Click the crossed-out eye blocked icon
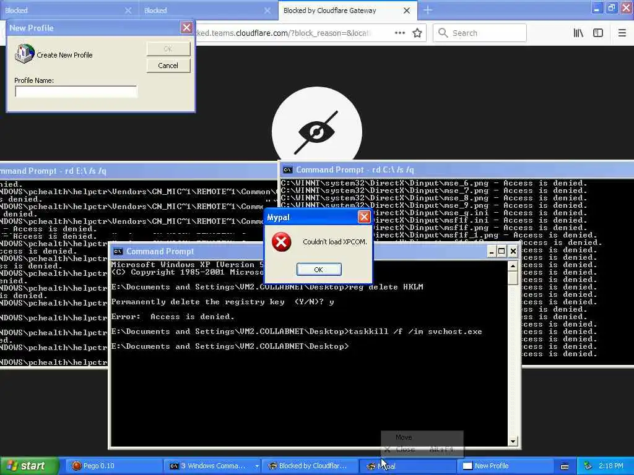 tap(316, 132)
